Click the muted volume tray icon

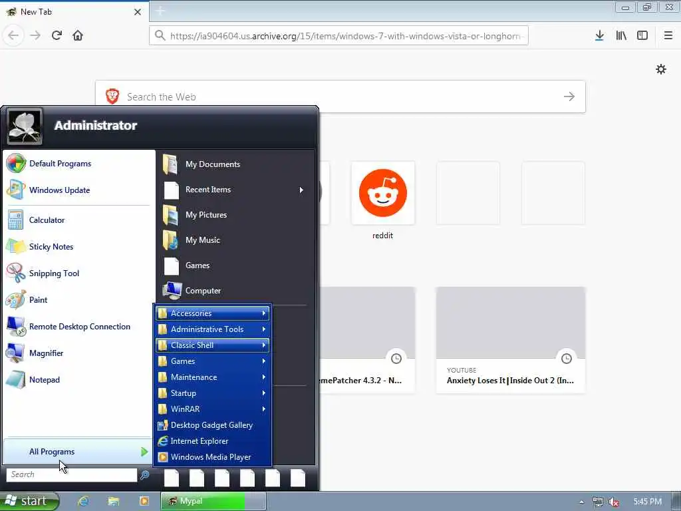click(x=614, y=502)
